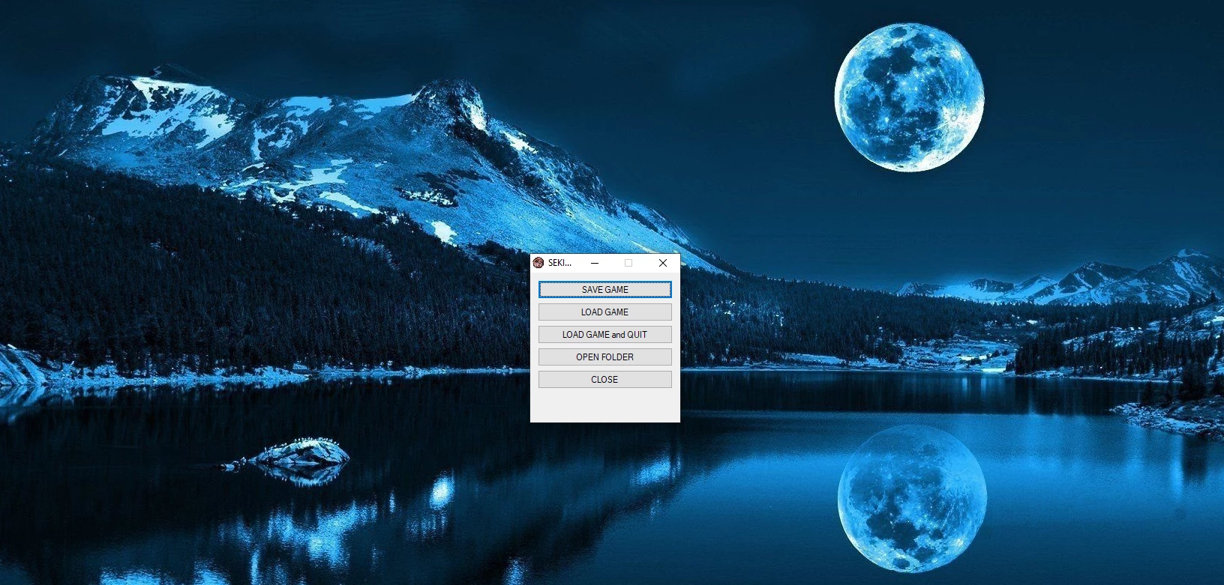Choose LOAD GAME and QUIT

[x=604, y=335]
